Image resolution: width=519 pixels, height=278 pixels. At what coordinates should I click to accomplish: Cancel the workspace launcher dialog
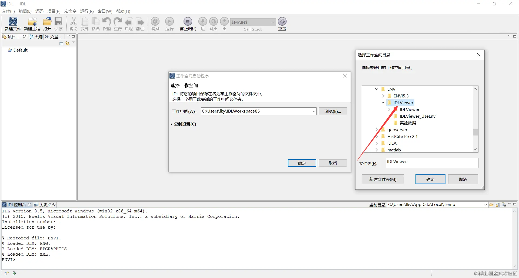tap(333, 163)
